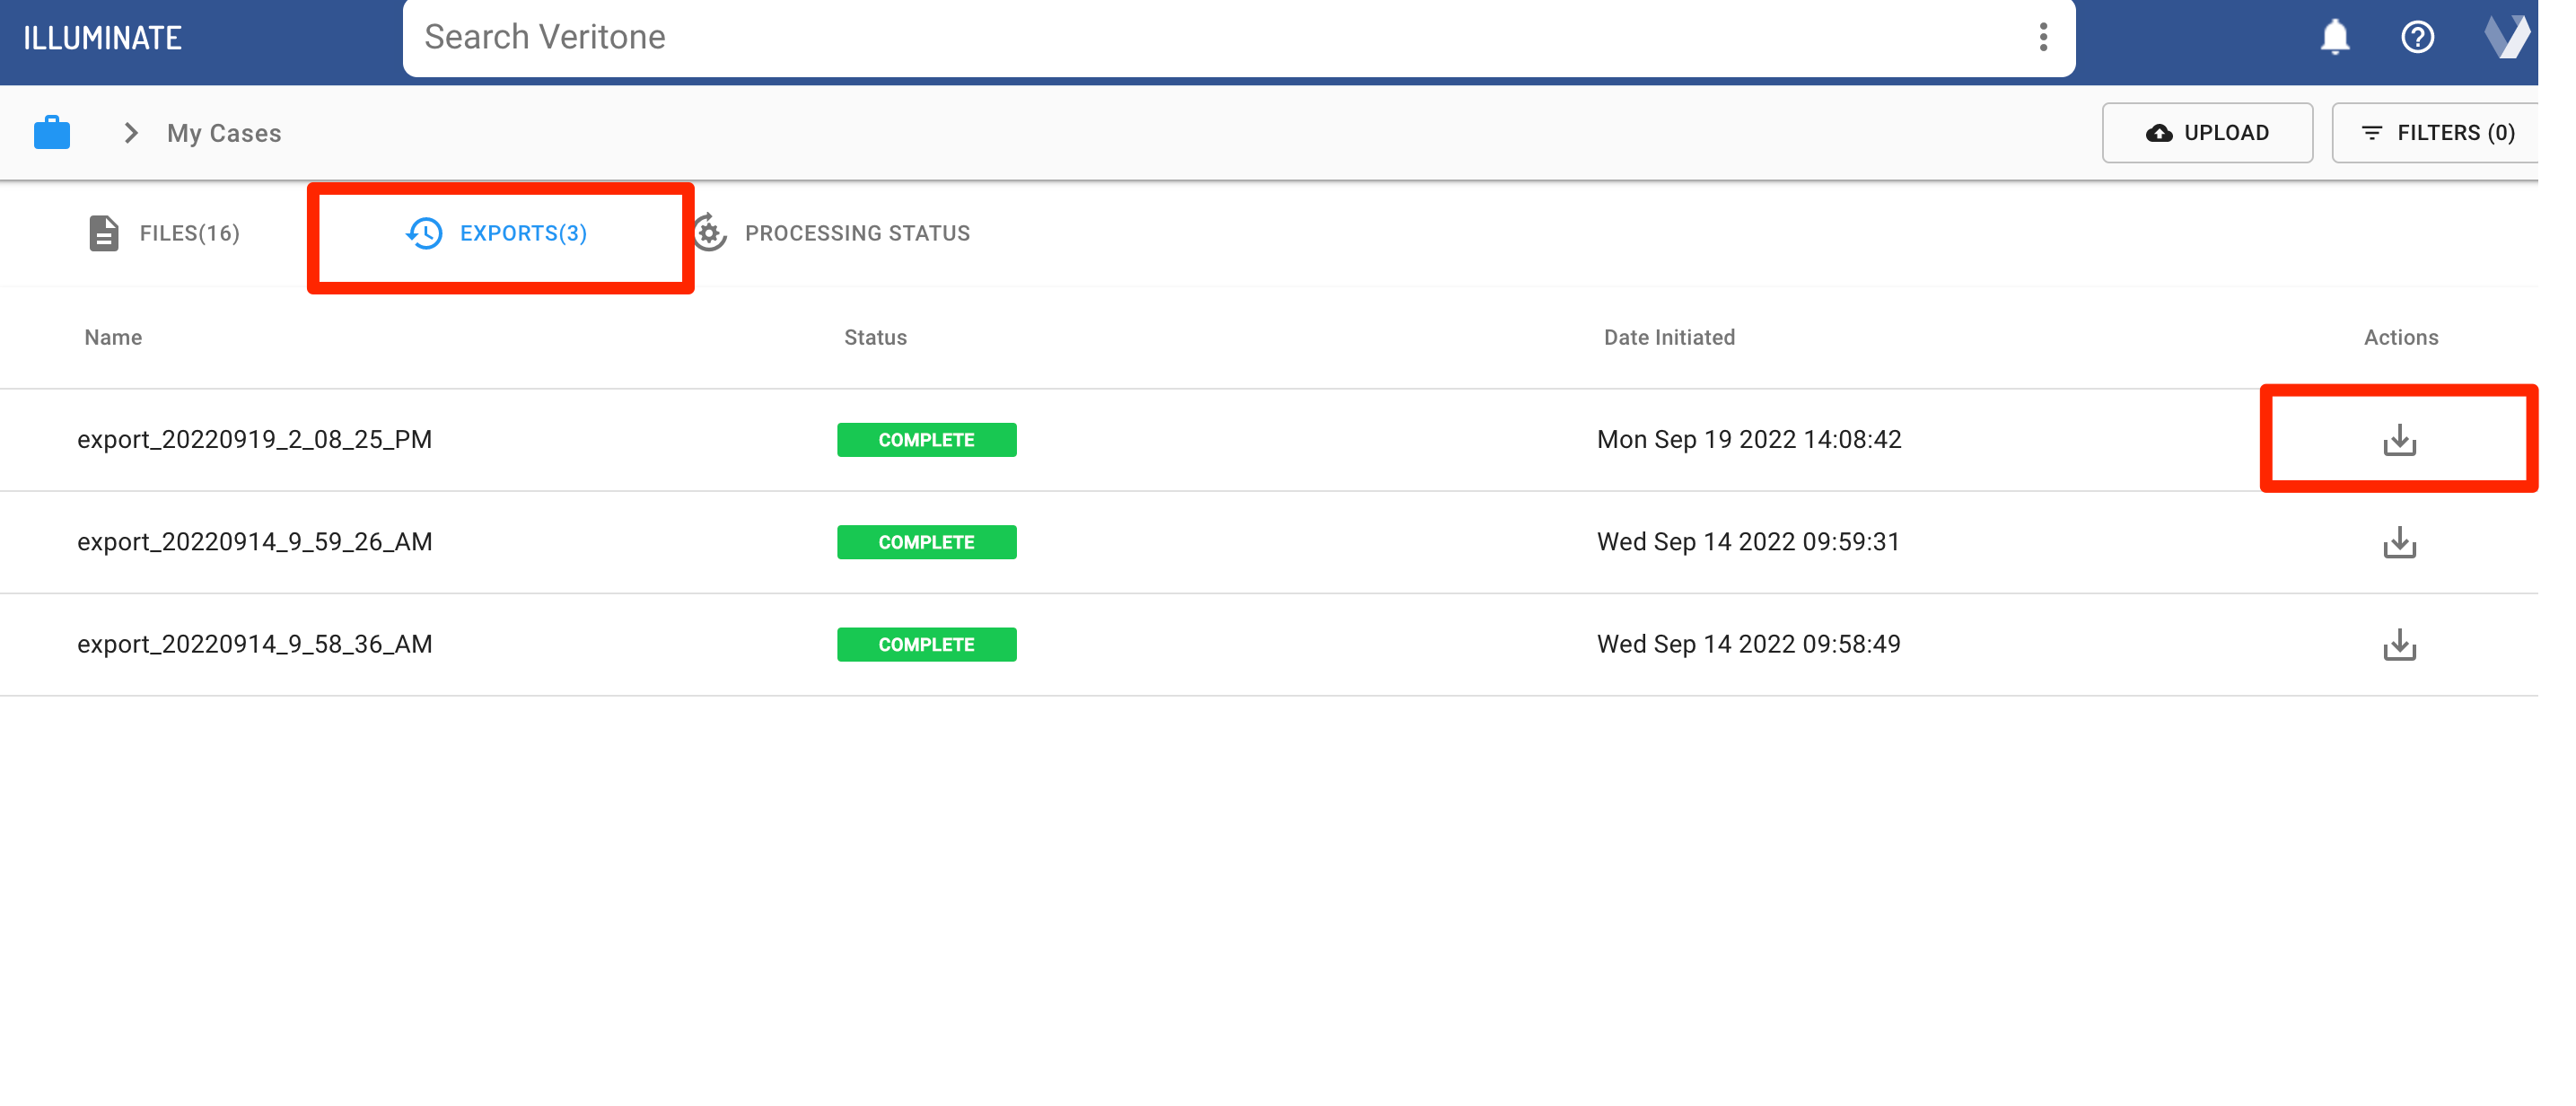2576x1106 pixels.
Task: Open search options three-dot menu
Action: (x=2042, y=37)
